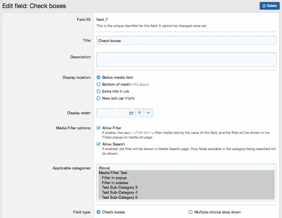Select Test Sub-Category 3 in list

(x=120, y=188)
